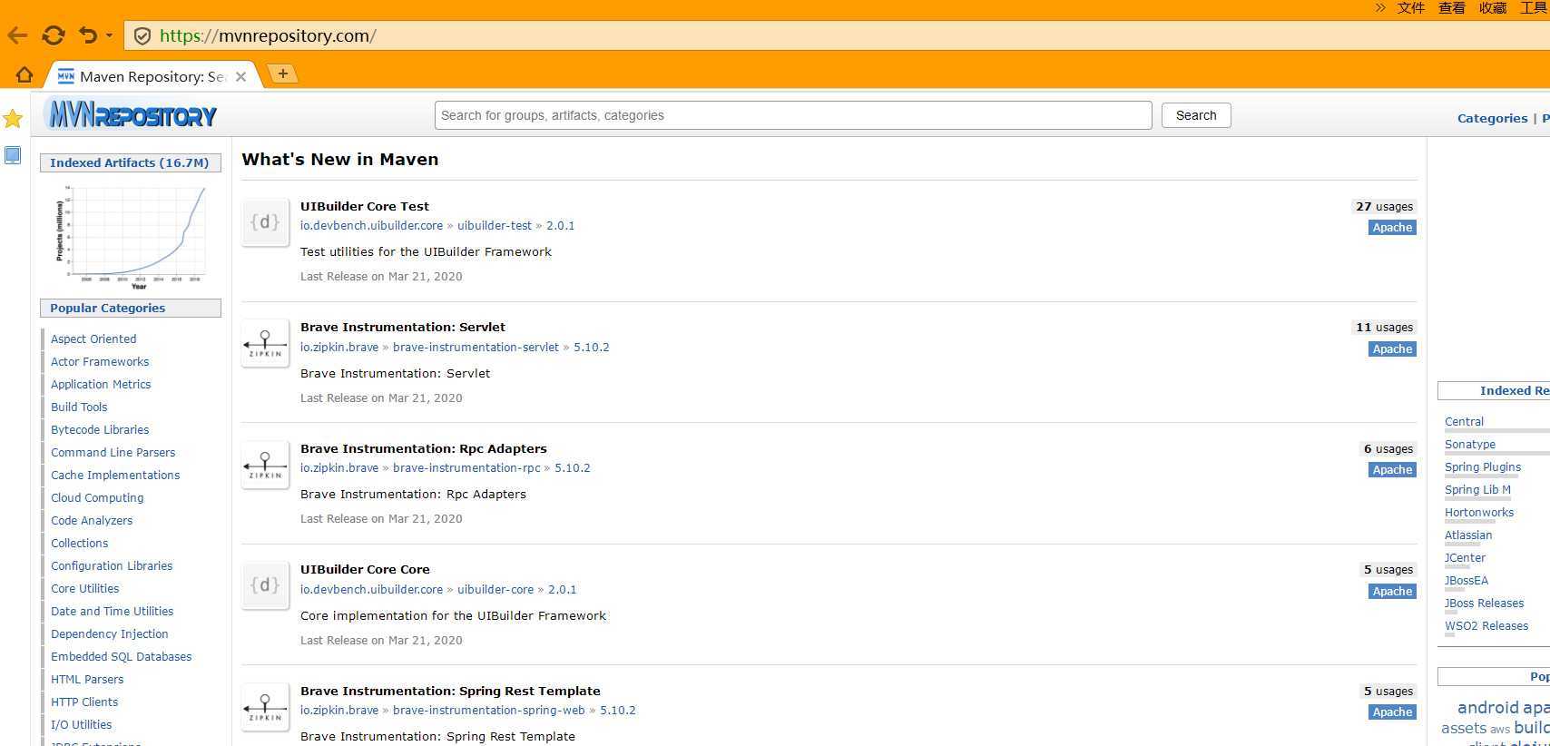Click the {d} icon for UIBuilder Core Test

pos(265,222)
